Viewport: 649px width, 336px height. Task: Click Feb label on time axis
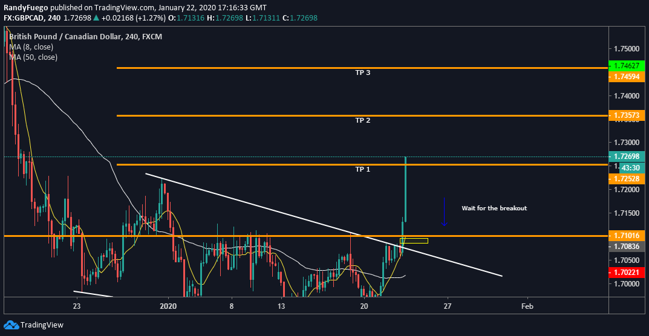coord(527,306)
